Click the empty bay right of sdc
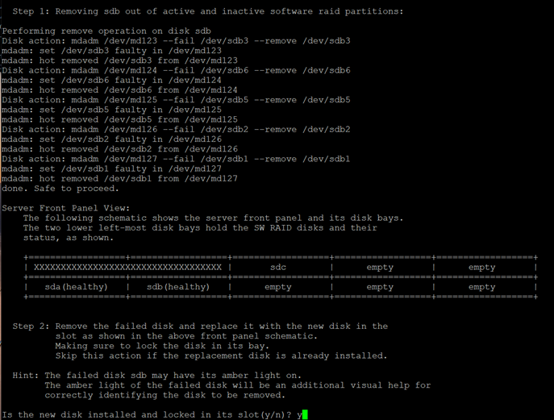This screenshot has height=420, width=554. pyautogui.click(x=380, y=267)
